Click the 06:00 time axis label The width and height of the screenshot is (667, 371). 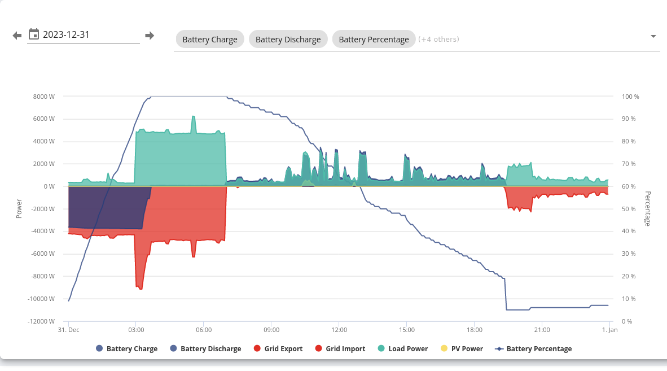click(204, 330)
